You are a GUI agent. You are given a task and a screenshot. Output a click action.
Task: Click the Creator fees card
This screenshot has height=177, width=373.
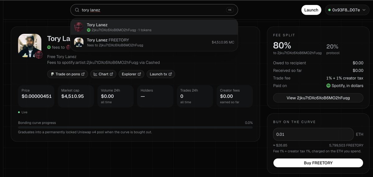[x=235, y=96]
